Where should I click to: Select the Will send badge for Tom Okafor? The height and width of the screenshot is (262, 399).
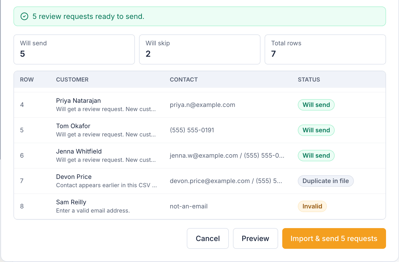[316, 130]
